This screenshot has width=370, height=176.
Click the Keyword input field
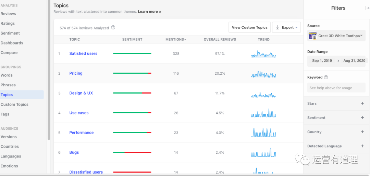tap(336, 88)
